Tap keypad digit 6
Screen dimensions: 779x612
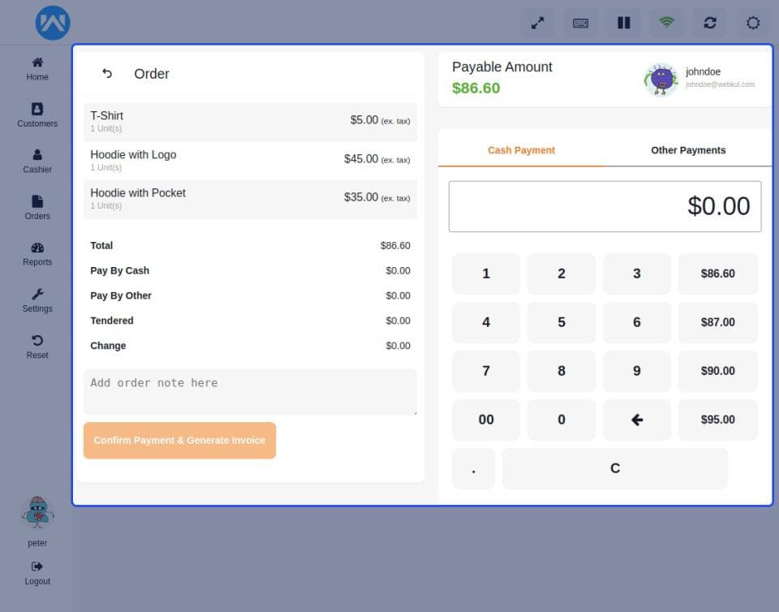click(x=637, y=322)
